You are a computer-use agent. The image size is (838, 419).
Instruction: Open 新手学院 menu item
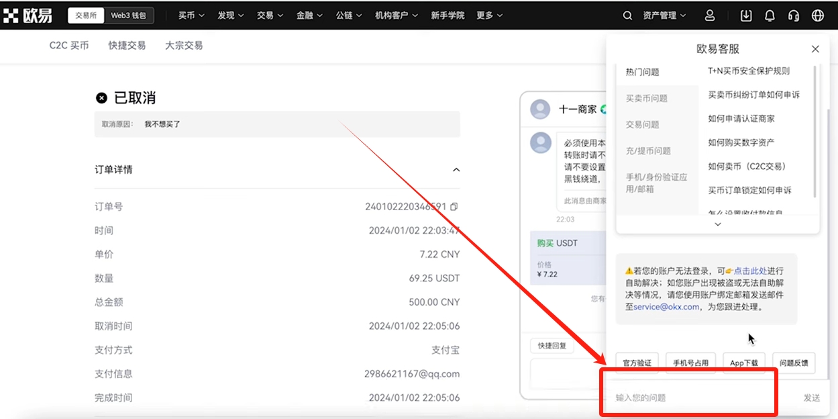(448, 15)
